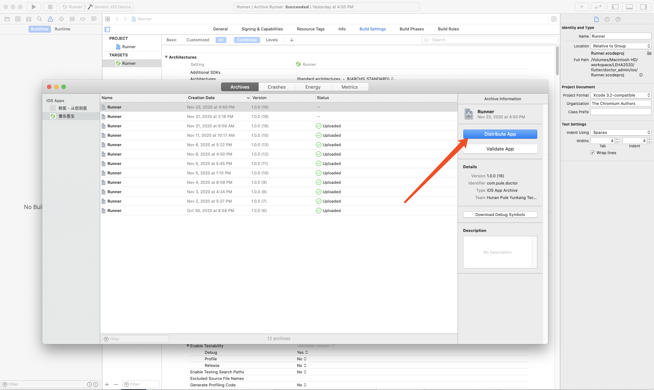Collapse the Architectures section triangle

(x=166, y=57)
